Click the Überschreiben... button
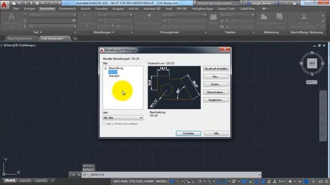 (x=216, y=92)
